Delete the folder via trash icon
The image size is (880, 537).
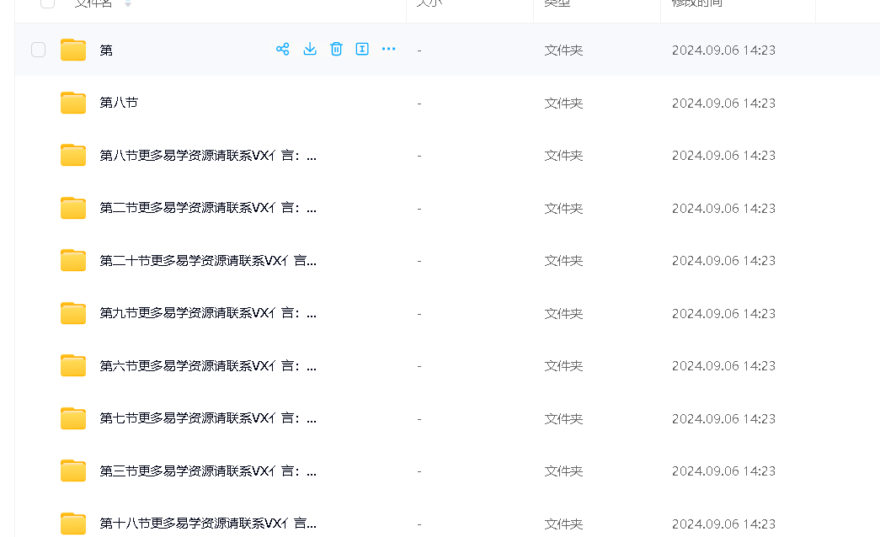(336, 50)
